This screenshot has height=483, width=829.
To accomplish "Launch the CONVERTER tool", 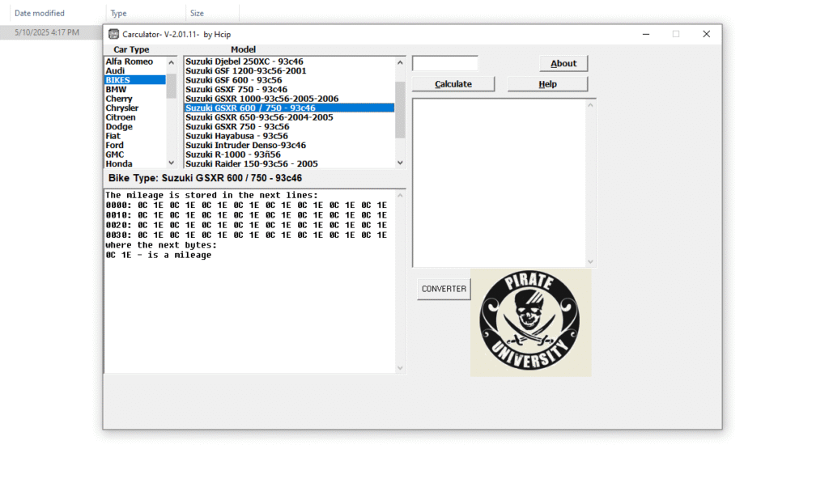I will tap(444, 289).
